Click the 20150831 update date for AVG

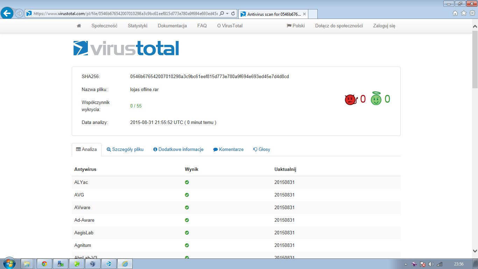(284, 195)
